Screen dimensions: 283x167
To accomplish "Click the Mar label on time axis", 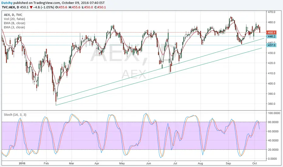I will 71,163.
